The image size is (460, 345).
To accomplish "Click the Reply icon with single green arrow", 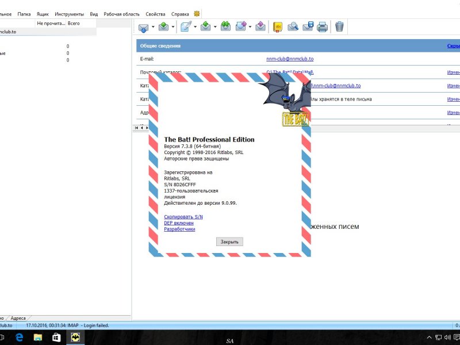I will [206, 26].
